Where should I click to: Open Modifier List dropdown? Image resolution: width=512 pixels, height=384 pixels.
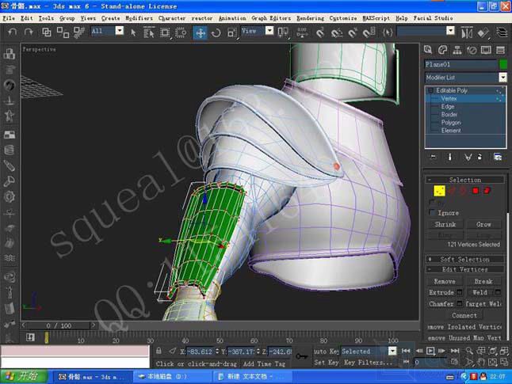(x=502, y=78)
